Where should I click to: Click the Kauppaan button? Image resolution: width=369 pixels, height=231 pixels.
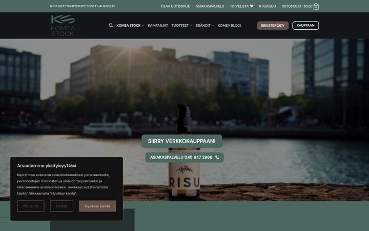click(305, 26)
